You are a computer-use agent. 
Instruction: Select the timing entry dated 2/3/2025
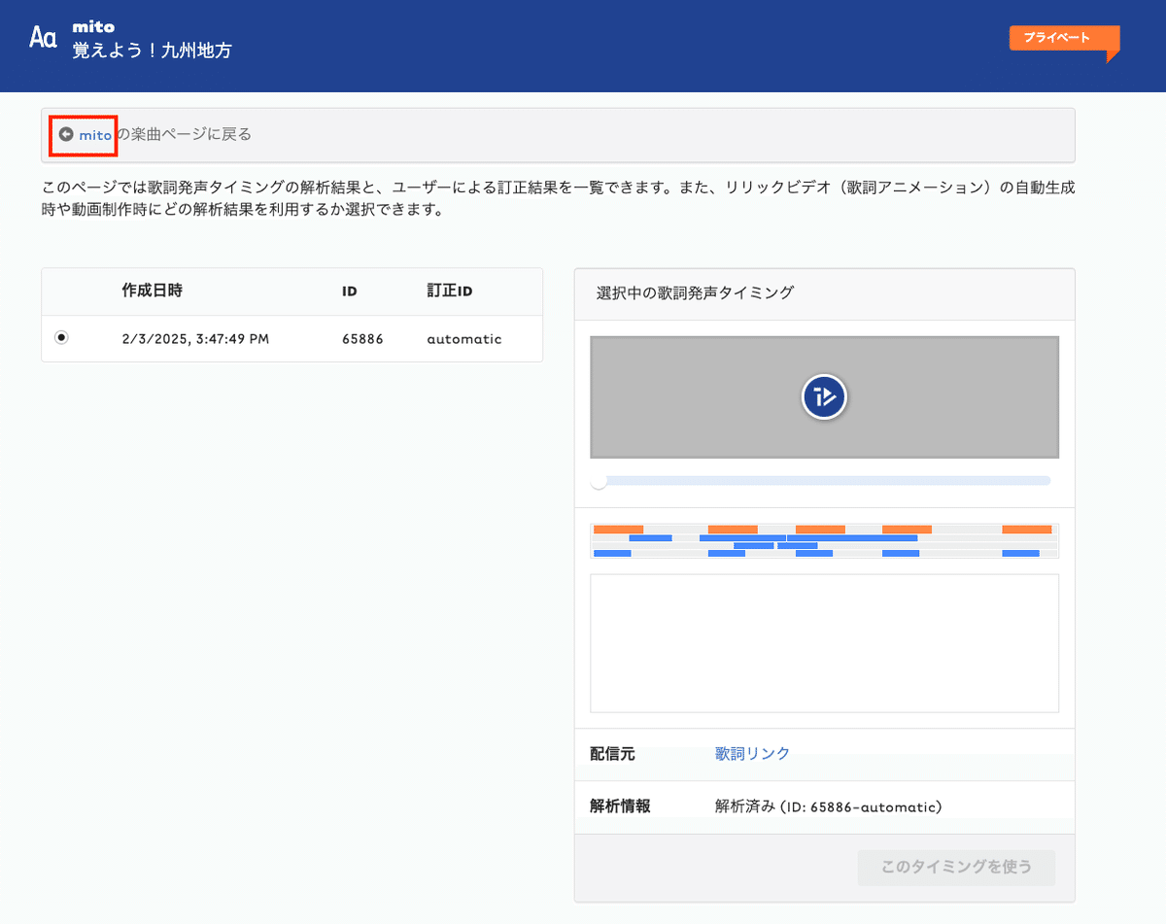[61, 338]
